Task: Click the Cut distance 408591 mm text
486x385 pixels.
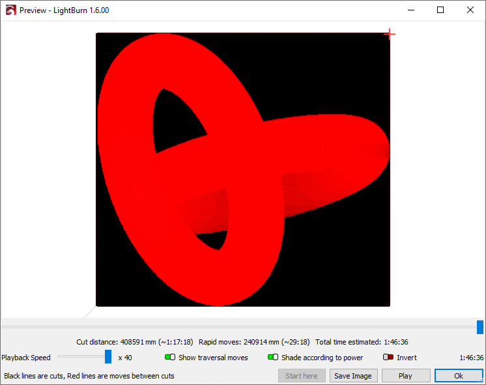Action: (x=134, y=342)
